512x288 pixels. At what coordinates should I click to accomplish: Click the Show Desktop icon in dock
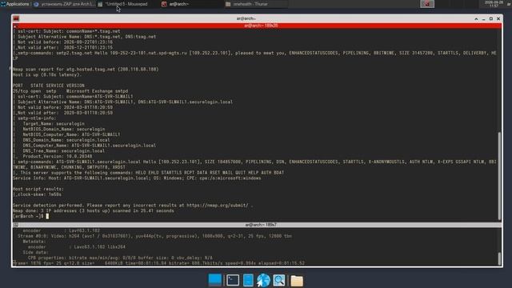(x=215, y=280)
